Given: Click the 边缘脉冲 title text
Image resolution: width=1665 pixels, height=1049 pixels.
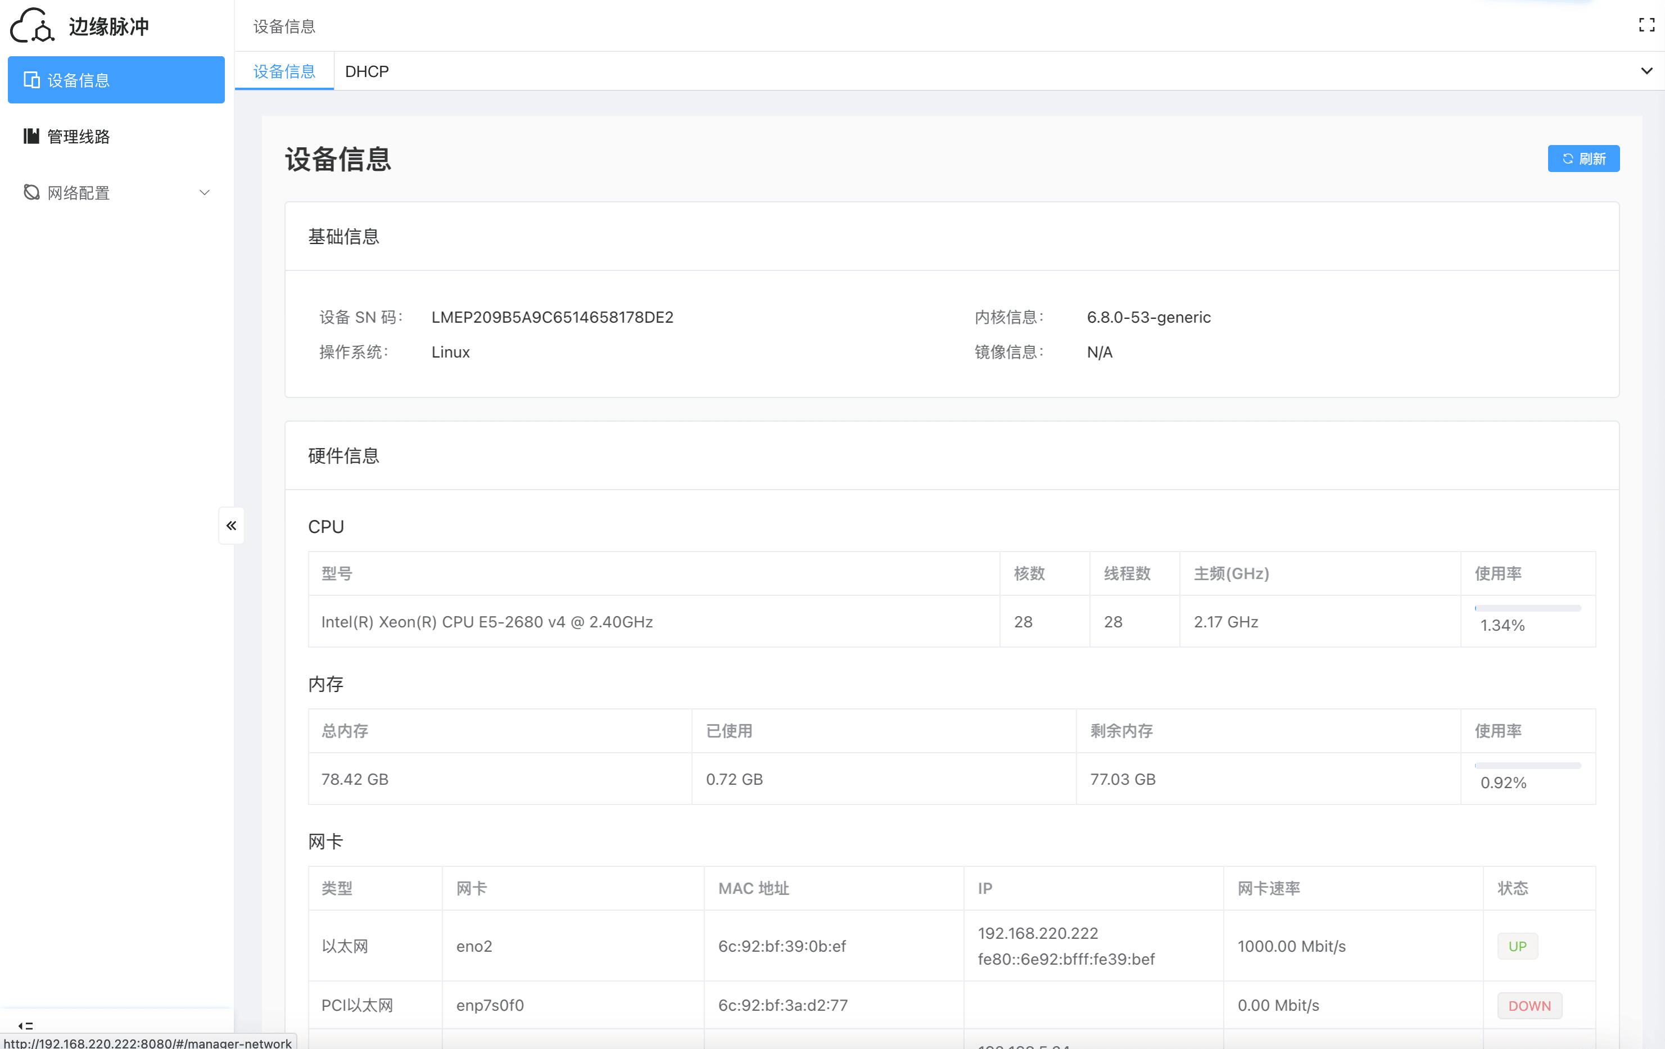Looking at the screenshot, I should tap(109, 26).
